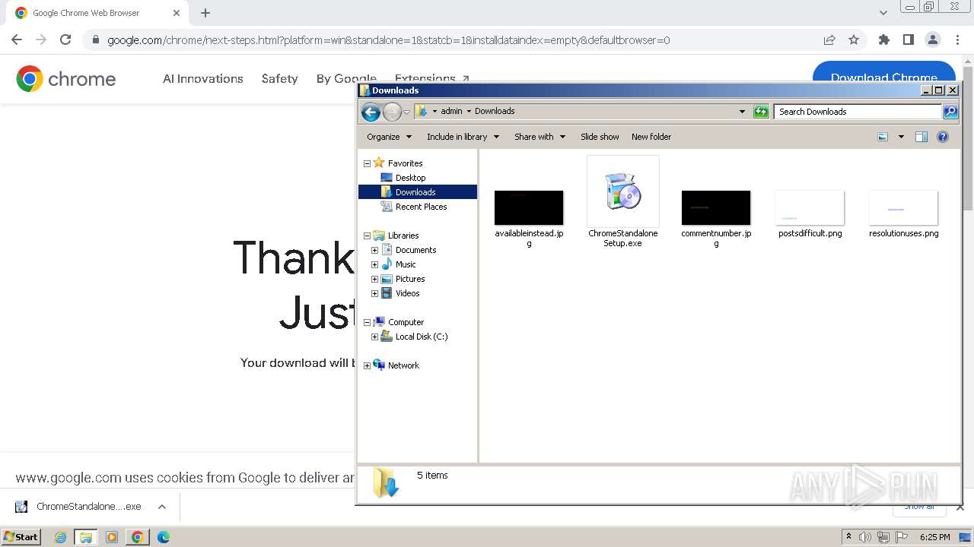
Task: Open Chrome tab search chevron
Action: click(883, 13)
